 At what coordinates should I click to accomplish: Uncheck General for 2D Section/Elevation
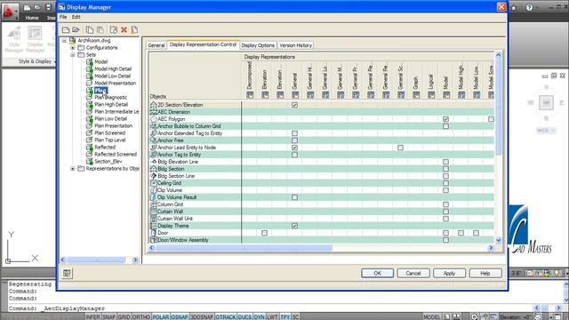(x=294, y=105)
